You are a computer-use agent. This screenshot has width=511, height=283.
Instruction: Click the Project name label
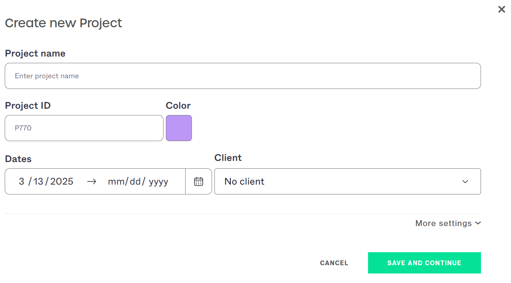[35, 53]
